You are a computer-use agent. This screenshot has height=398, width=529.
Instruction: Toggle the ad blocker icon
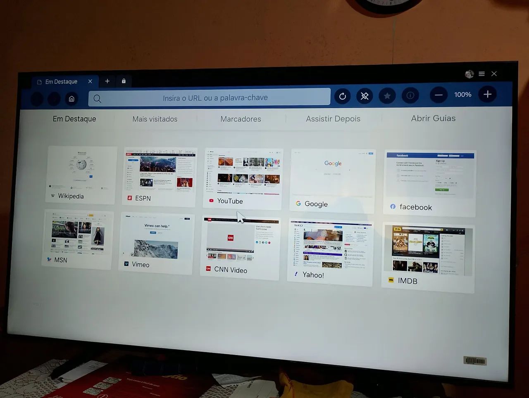pos(365,96)
